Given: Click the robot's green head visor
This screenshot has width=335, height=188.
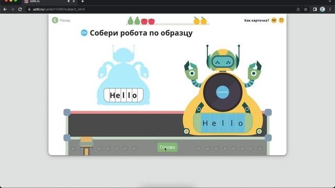Looking at the screenshot, I should (222, 62).
